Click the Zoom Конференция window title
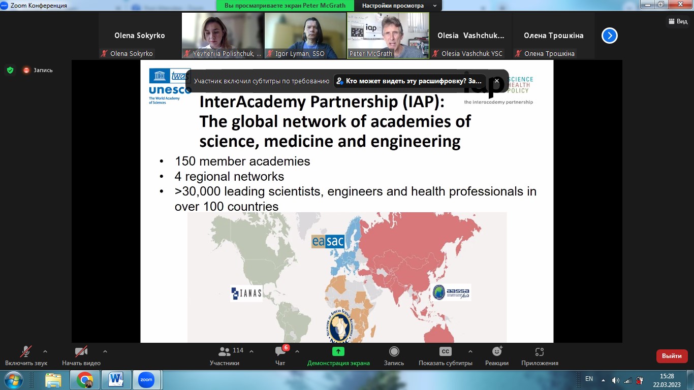Viewport: 694px width, 390px height. coord(38,6)
